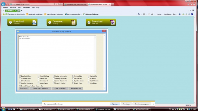The height and width of the screenshot is (111, 198).
Task: Click the print icon in command bar
Action: click(x=152, y=14)
